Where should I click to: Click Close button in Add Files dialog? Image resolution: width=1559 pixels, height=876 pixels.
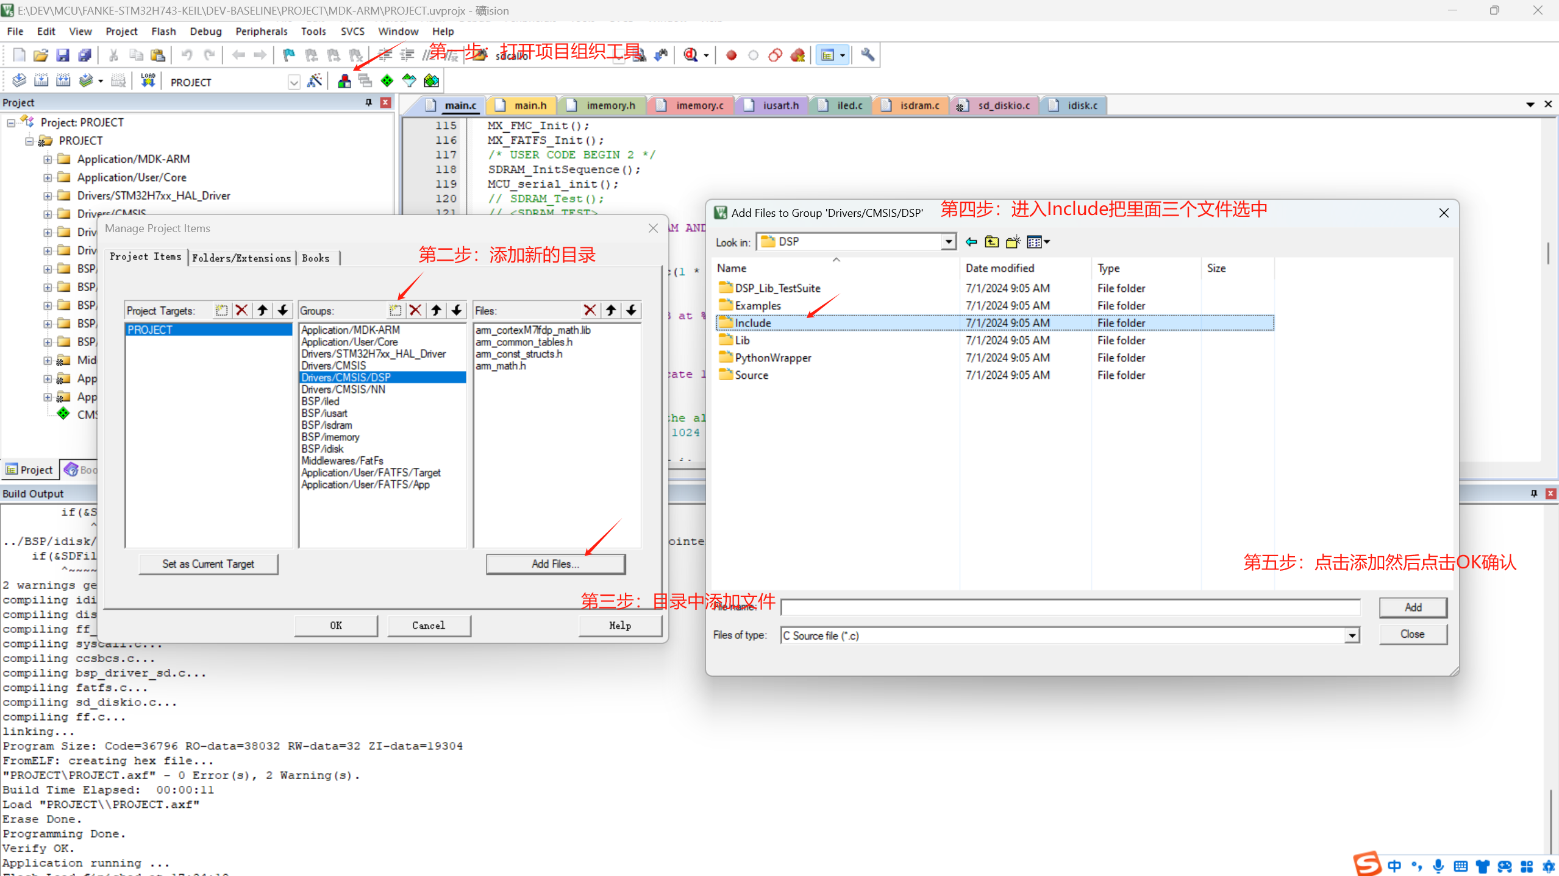(1413, 634)
